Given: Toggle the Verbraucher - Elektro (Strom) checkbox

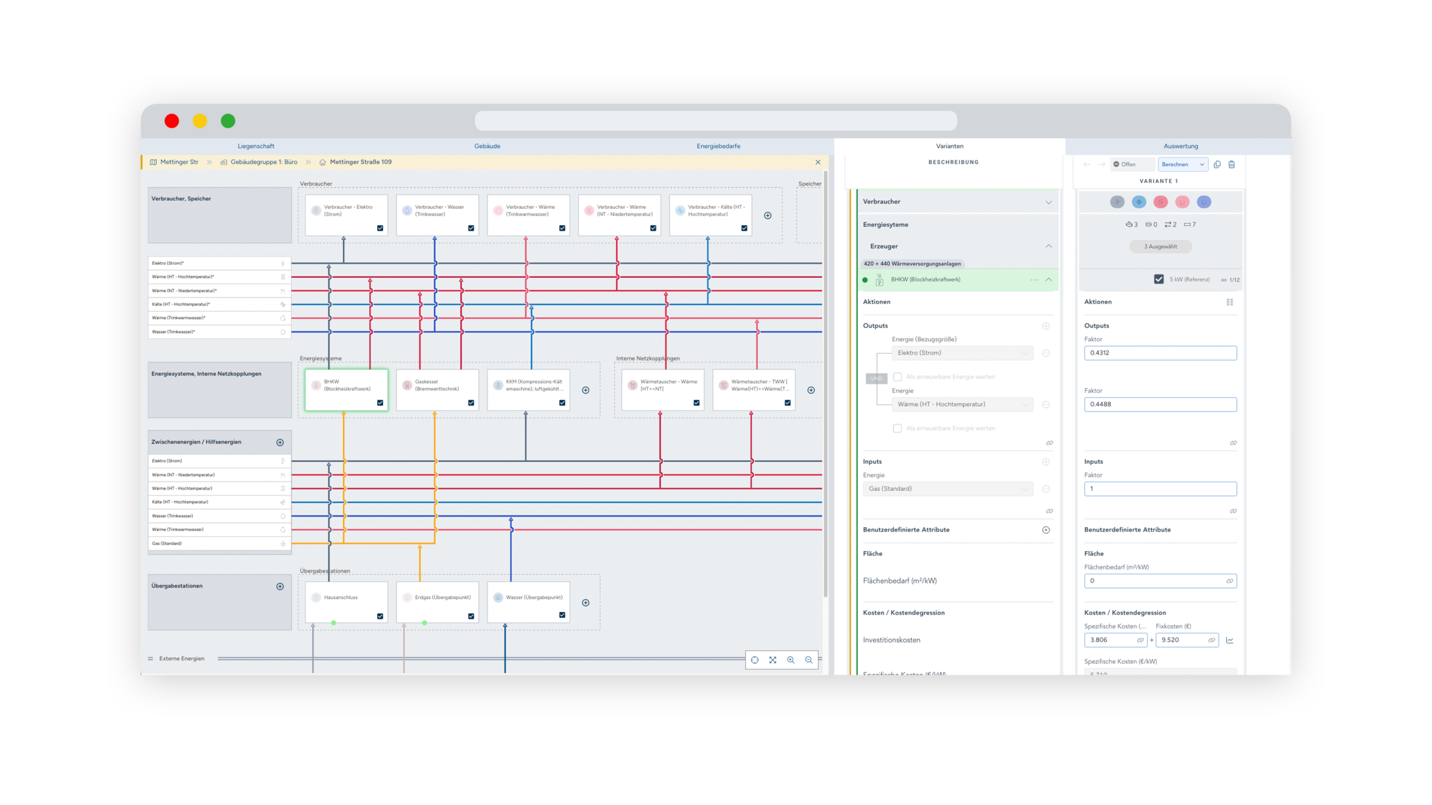Looking at the screenshot, I should click(x=380, y=228).
